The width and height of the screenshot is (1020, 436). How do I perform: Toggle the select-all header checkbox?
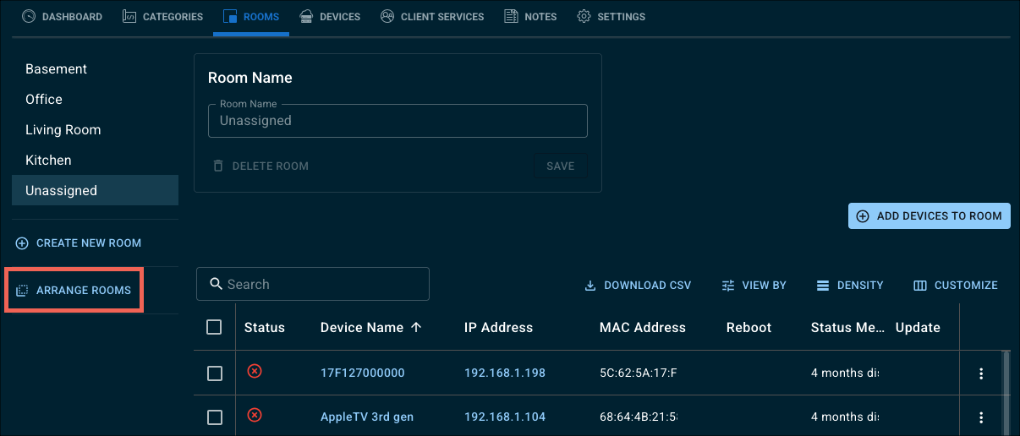point(214,327)
